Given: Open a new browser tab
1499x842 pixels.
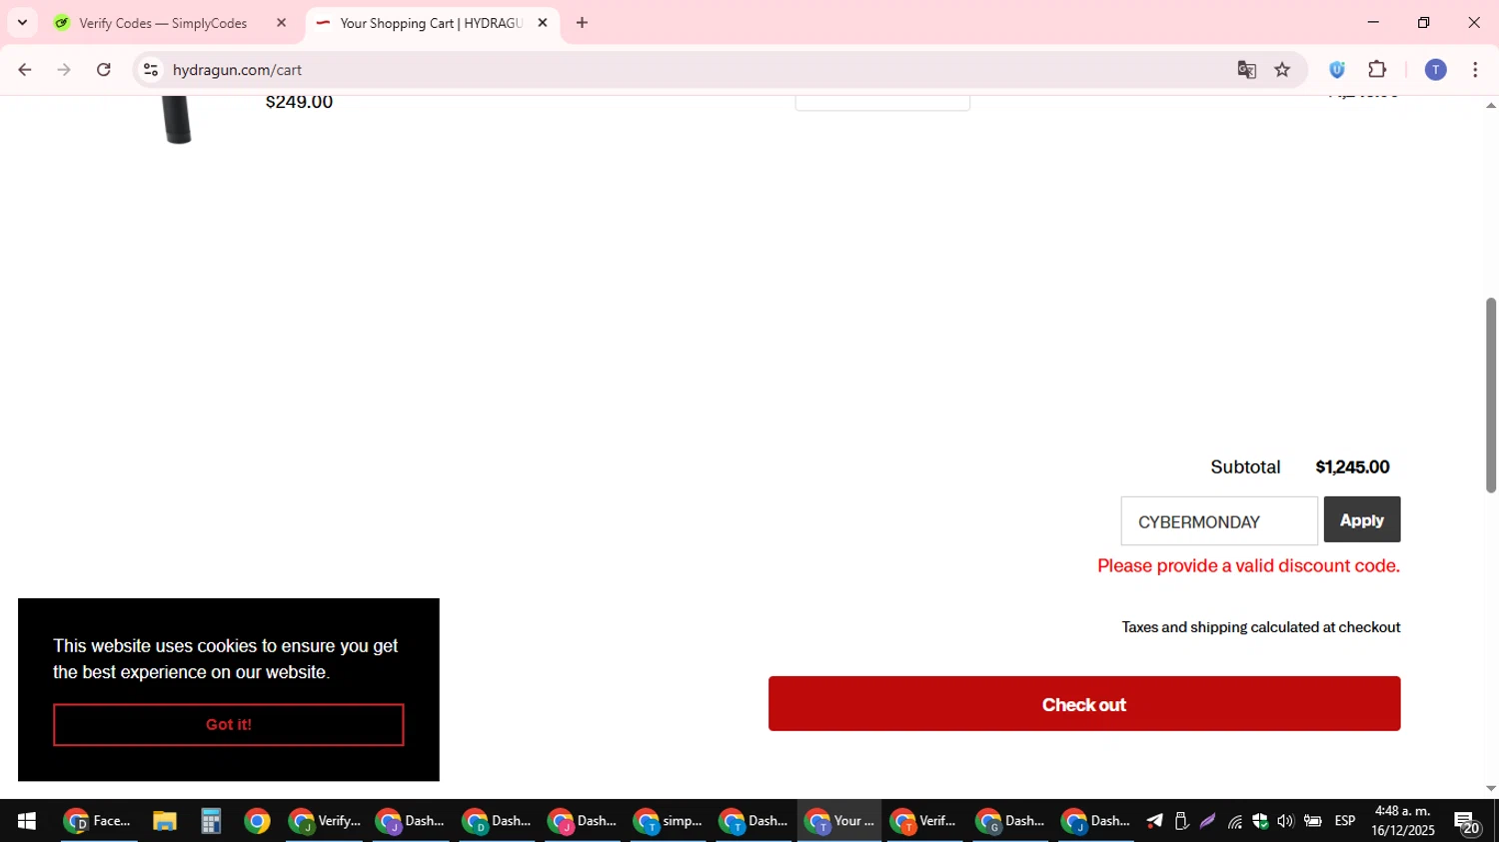Looking at the screenshot, I should coord(582,23).
